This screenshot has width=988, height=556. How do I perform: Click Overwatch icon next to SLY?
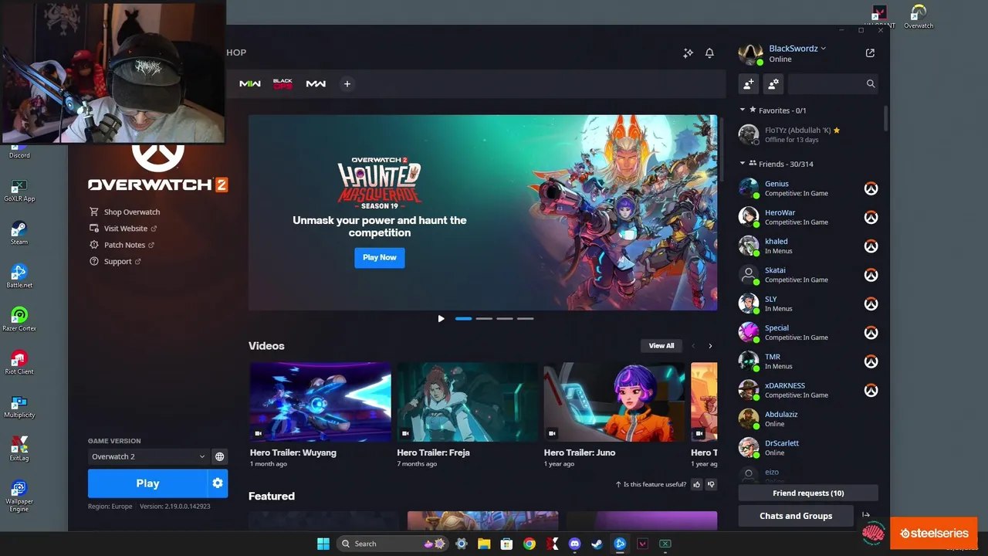pyautogui.click(x=871, y=303)
